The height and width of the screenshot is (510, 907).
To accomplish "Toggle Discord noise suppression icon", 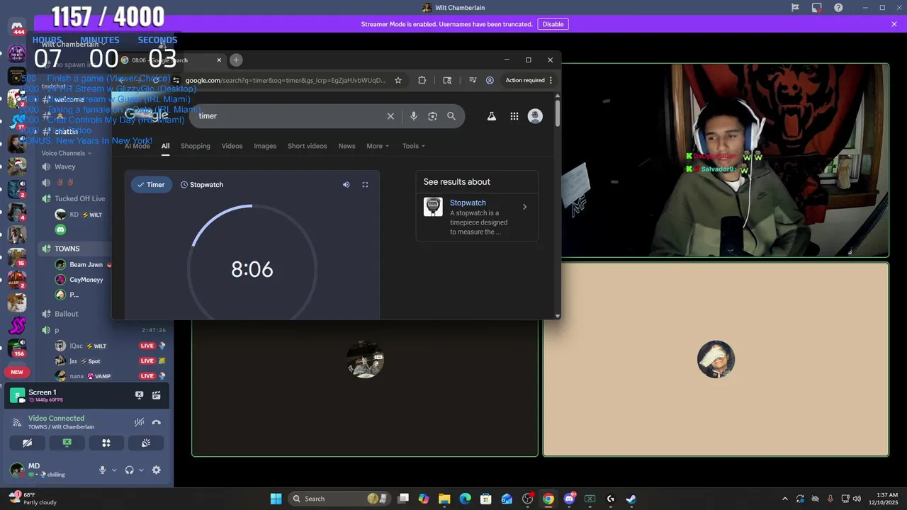I will click(139, 422).
